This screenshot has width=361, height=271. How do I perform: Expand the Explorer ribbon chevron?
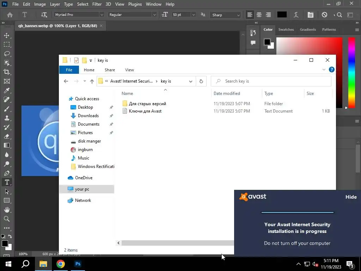click(324, 70)
